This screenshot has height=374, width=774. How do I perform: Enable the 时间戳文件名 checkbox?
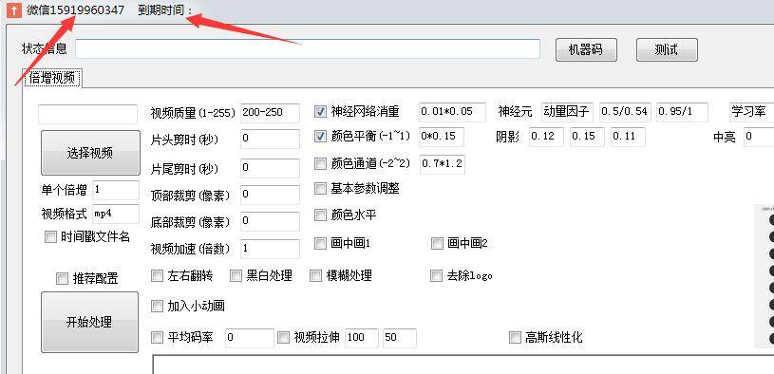(50, 237)
